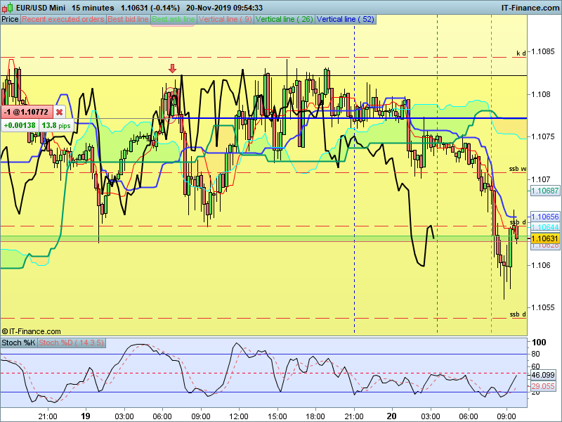Click the 'ssb w' level label near 1.107

pos(518,169)
